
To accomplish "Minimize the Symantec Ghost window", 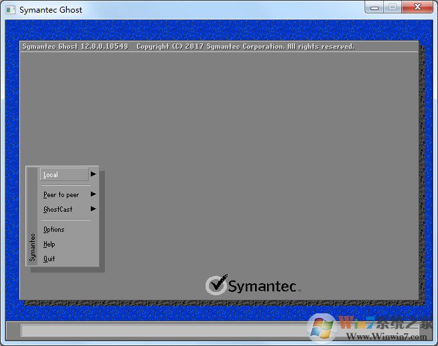I will pyautogui.click(x=375, y=7).
